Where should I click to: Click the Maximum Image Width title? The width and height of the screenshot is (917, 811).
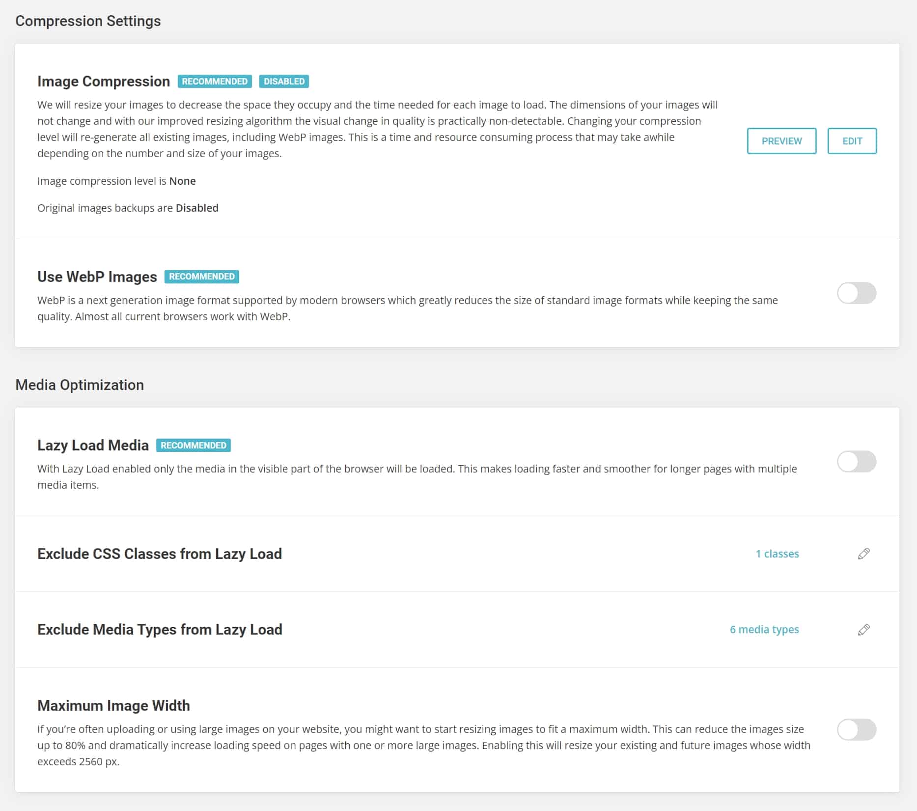point(113,706)
